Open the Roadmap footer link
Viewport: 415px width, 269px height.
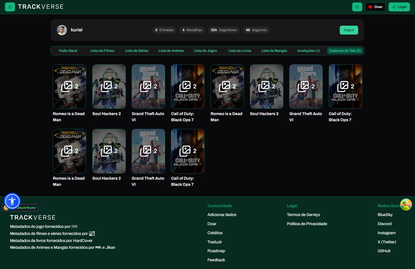pos(216,251)
